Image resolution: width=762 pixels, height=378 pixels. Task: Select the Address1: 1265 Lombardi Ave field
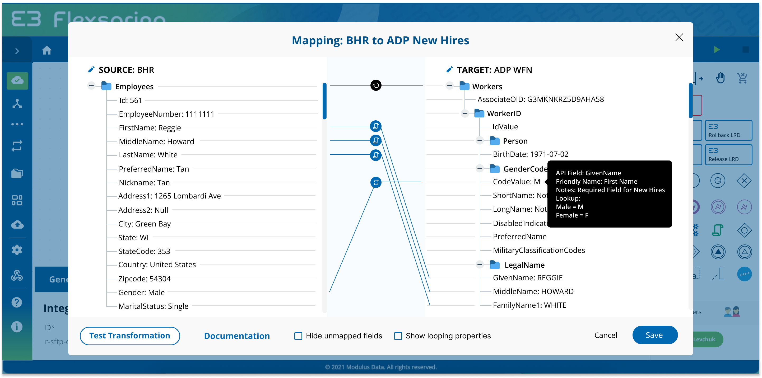click(x=170, y=196)
